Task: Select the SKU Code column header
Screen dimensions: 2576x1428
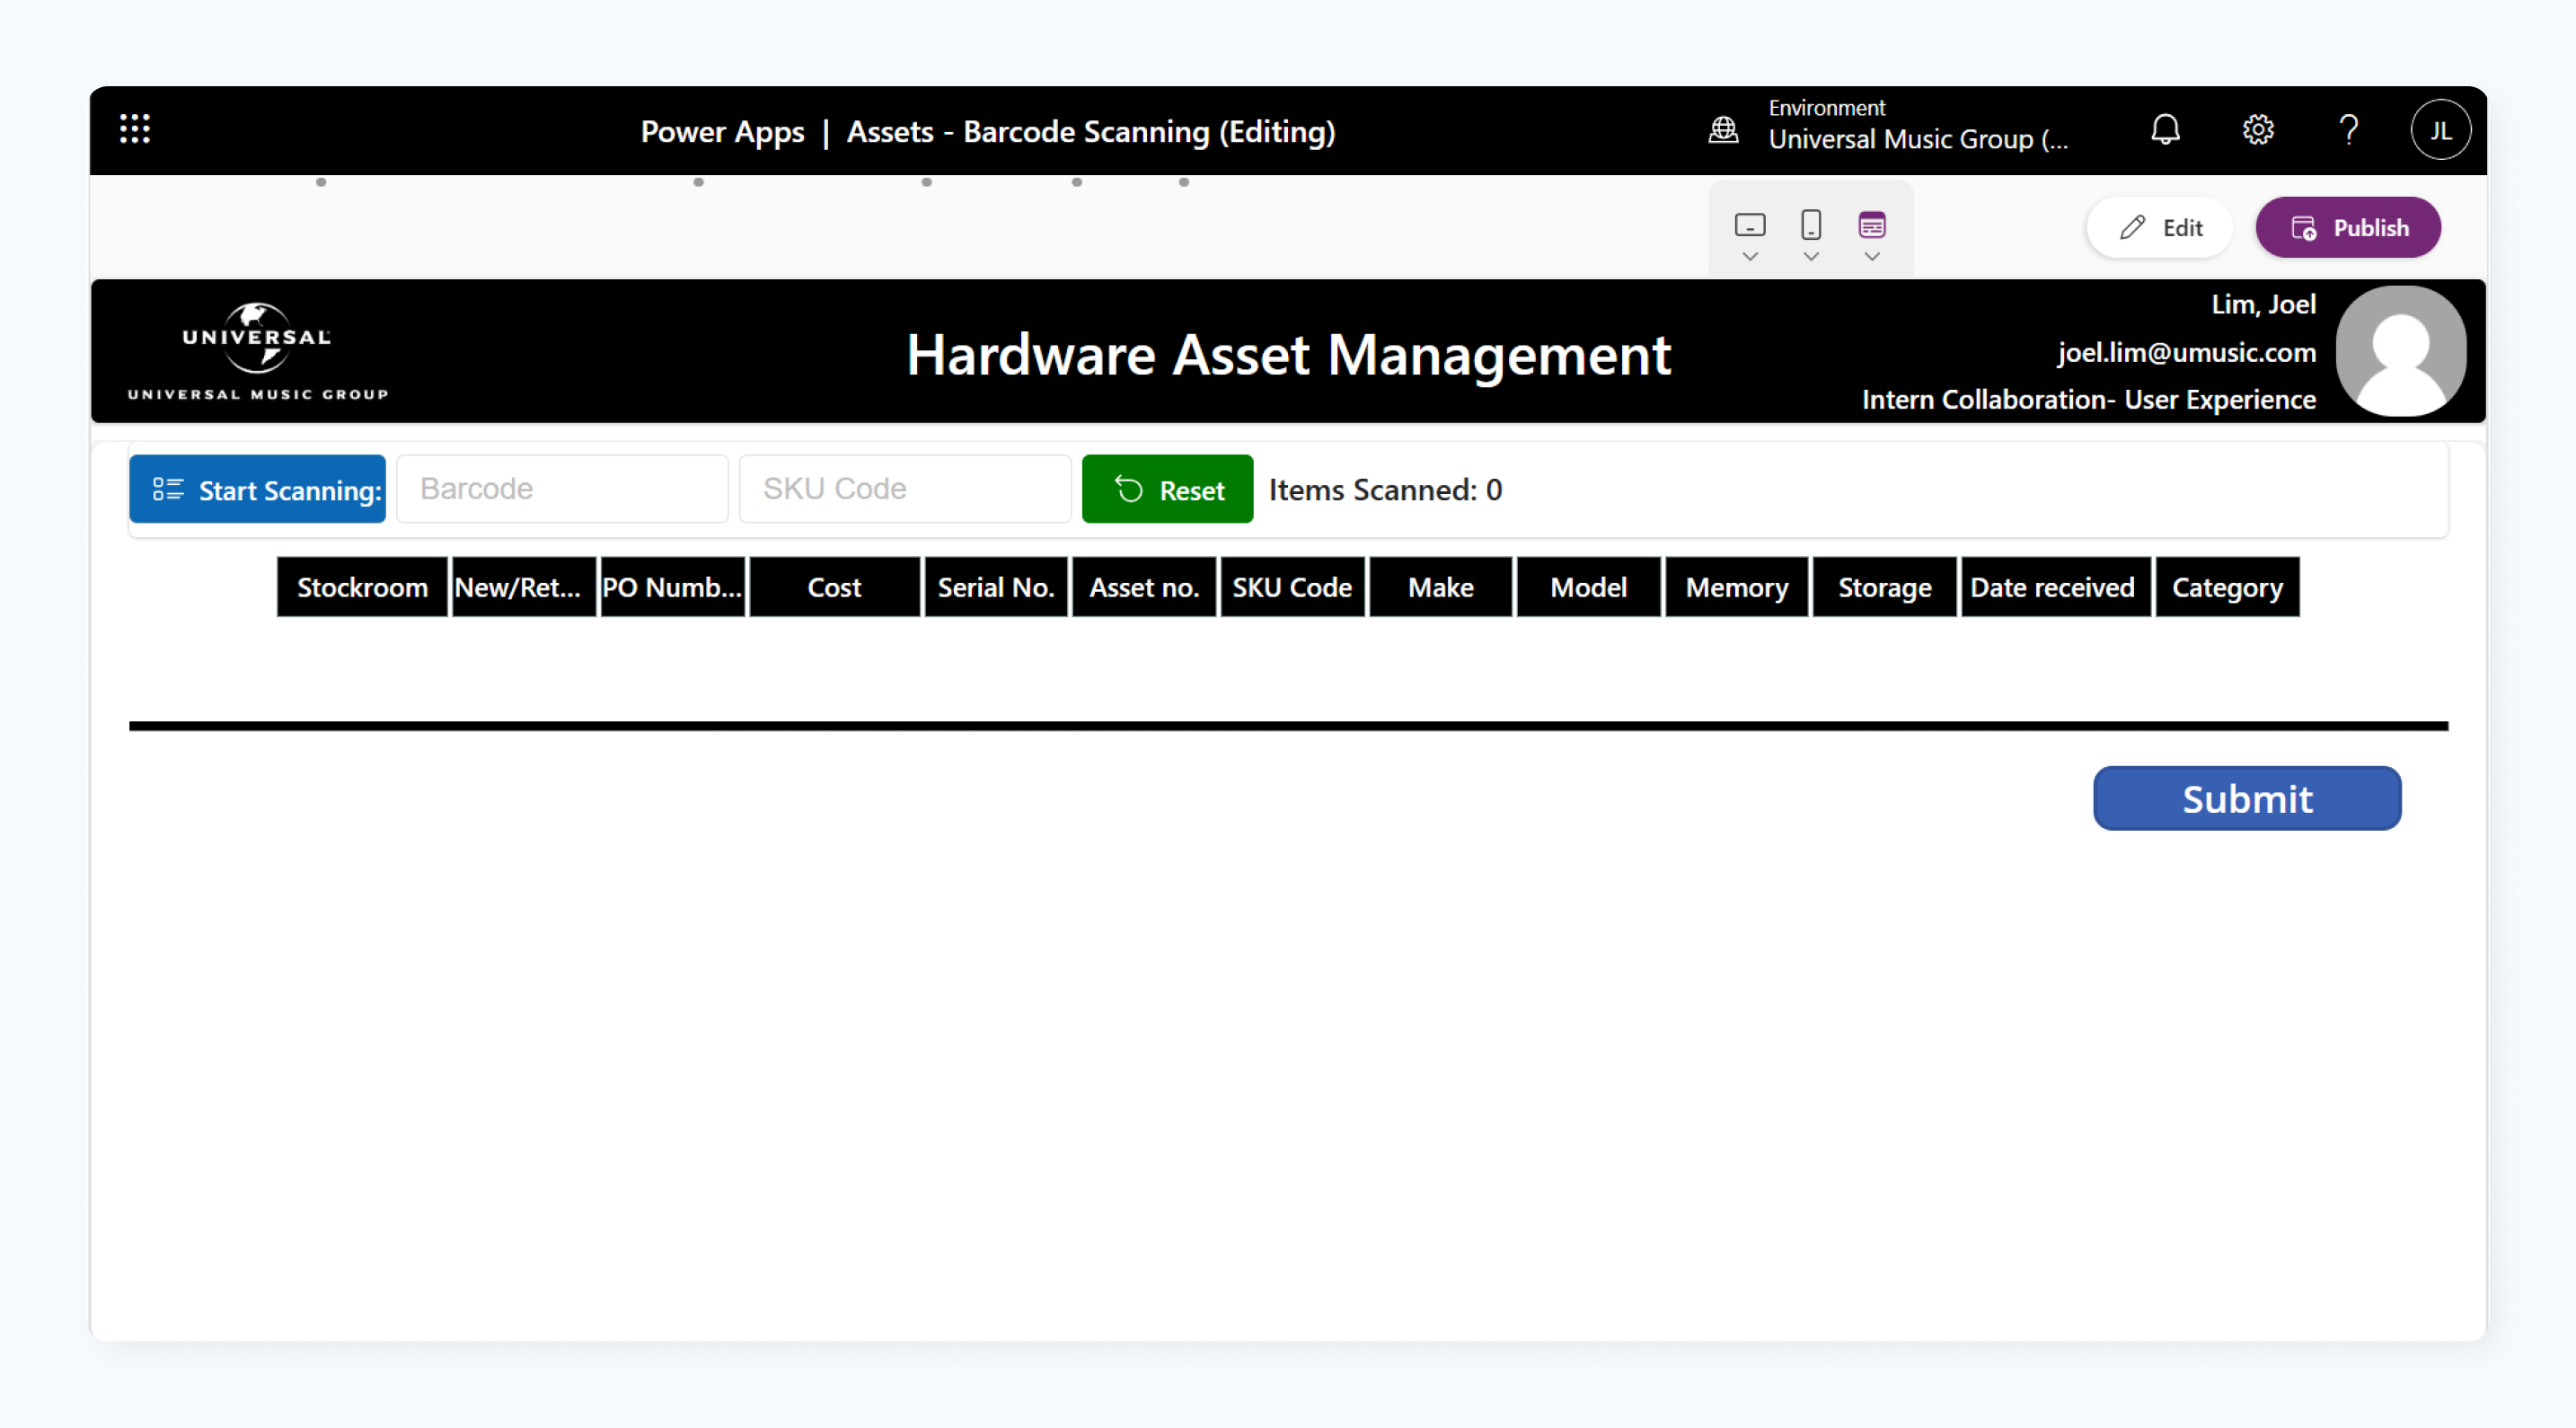Action: click(x=1292, y=587)
